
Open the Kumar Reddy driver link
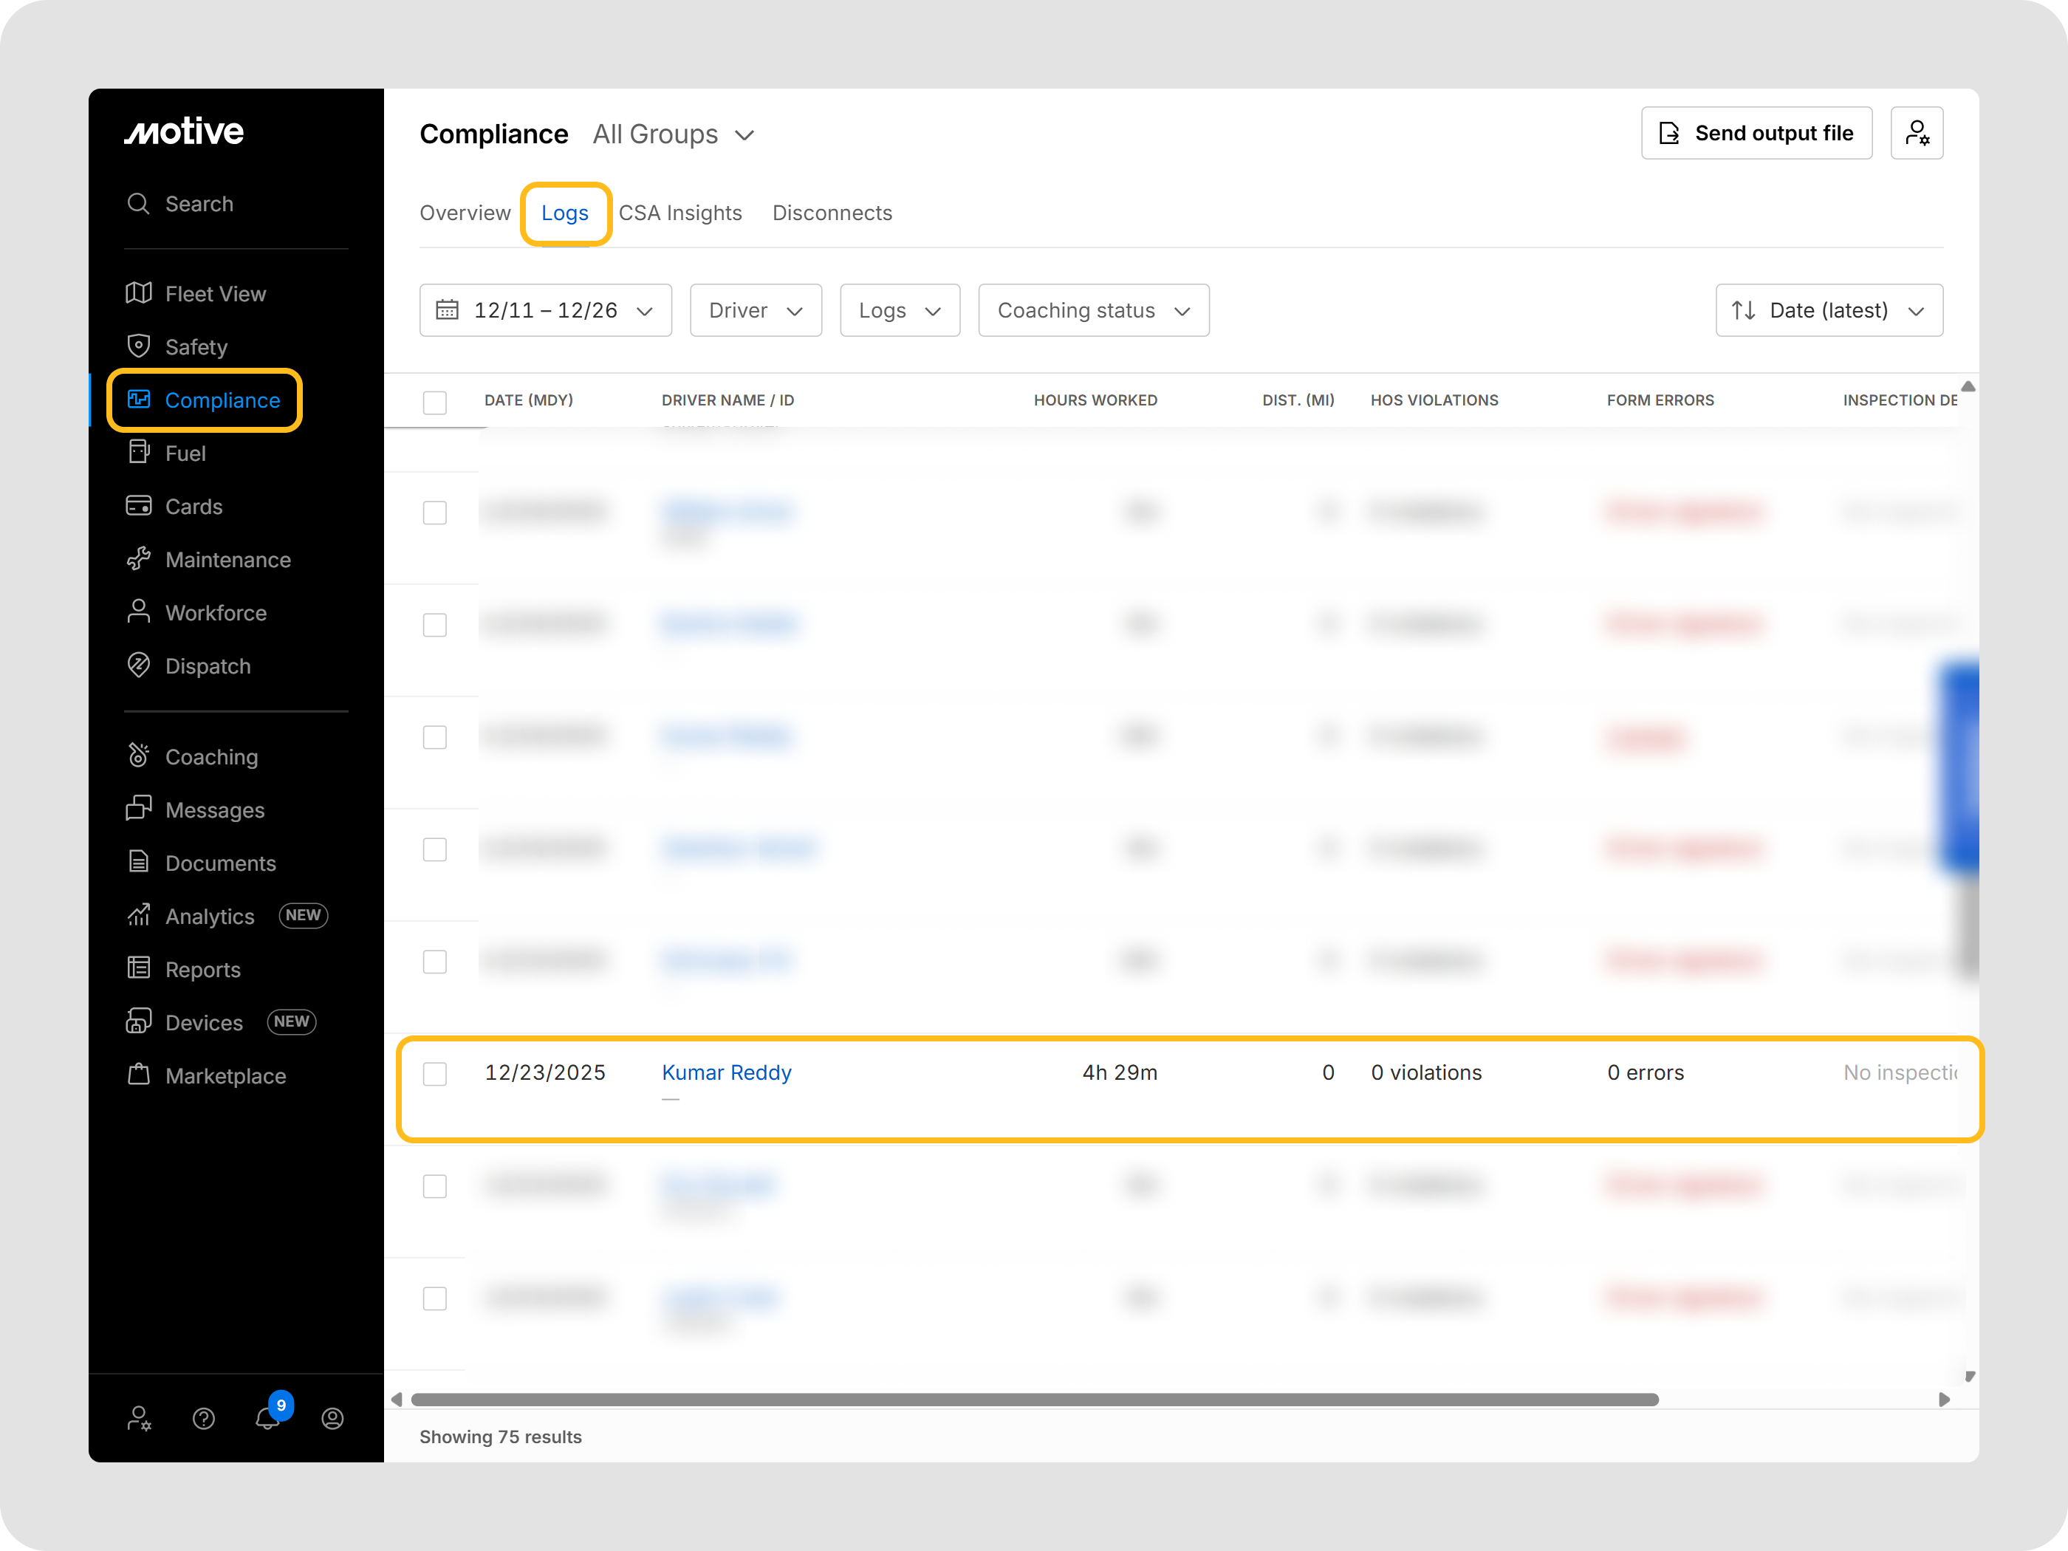click(x=727, y=1072)
